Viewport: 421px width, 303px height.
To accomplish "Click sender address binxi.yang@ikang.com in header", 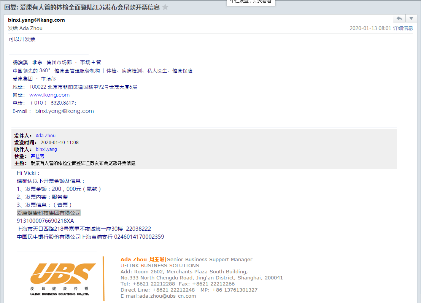I will [37, 20].
